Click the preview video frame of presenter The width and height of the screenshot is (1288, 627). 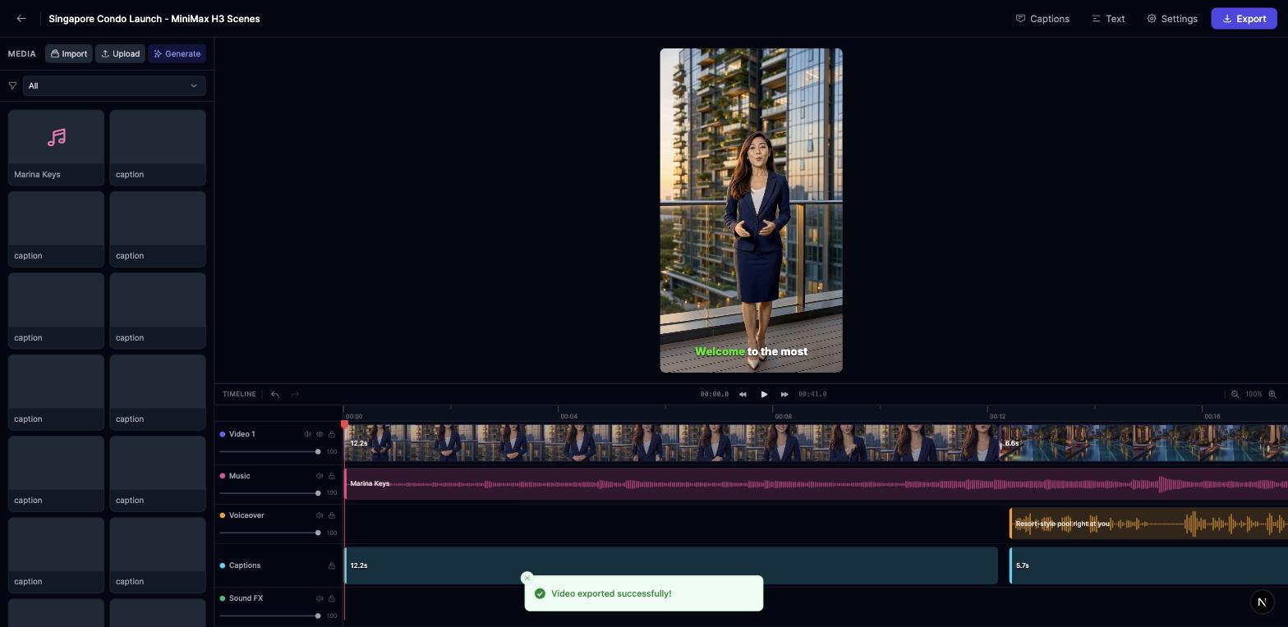[751, 210]
